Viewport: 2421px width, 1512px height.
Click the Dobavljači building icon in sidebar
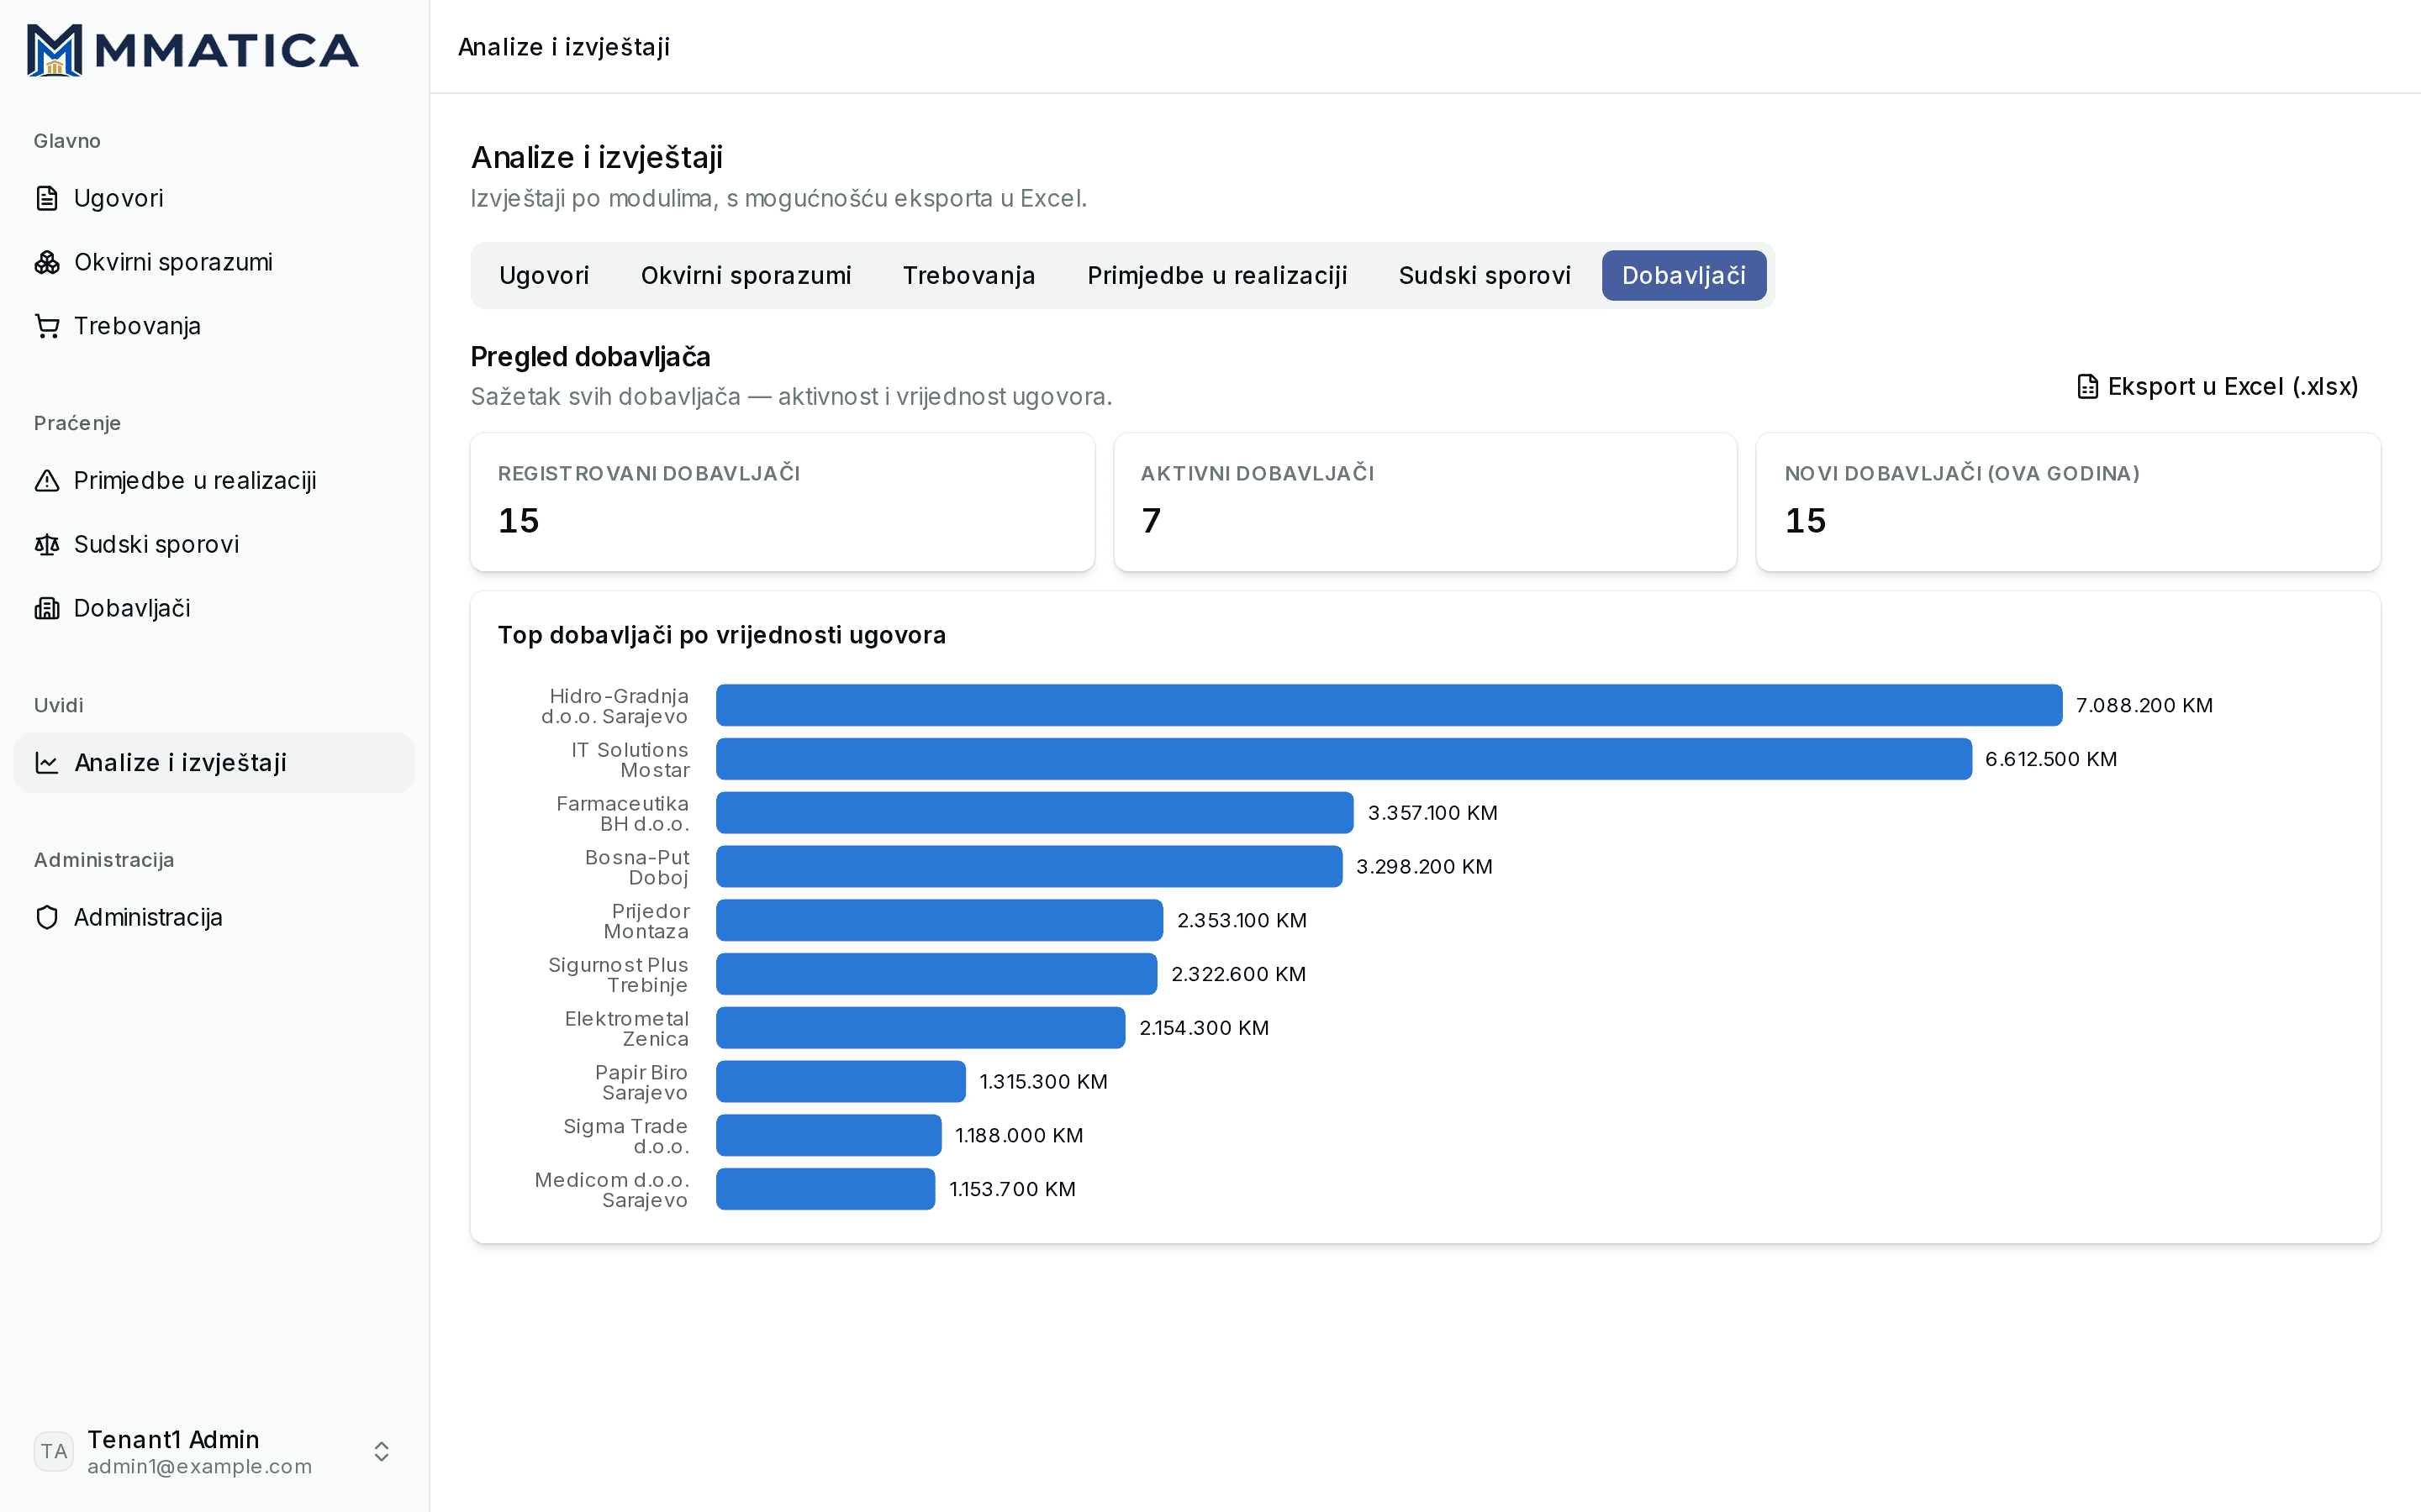[47, 608]
